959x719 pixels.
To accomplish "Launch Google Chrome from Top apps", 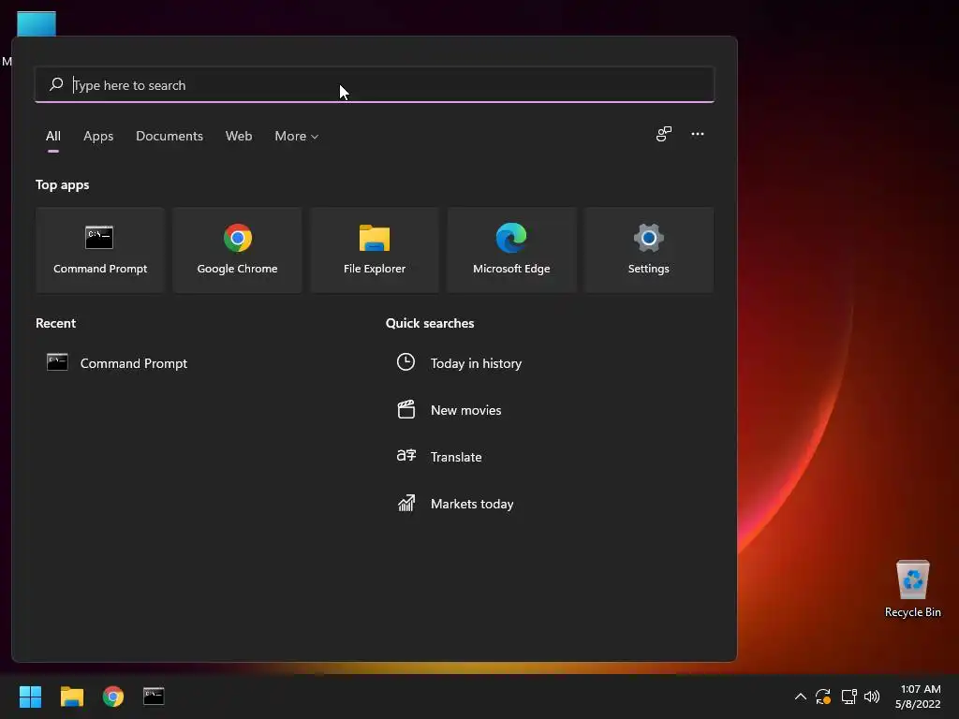I will (237, 249).
